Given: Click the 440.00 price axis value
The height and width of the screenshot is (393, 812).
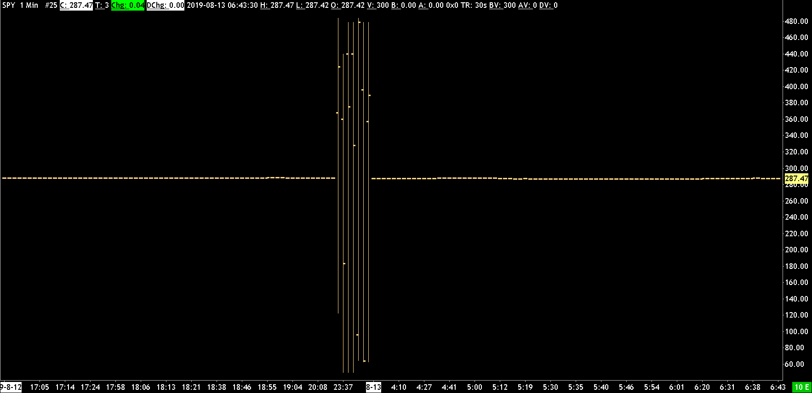Looking at the screenshot, I should click(x=796, y=54).
